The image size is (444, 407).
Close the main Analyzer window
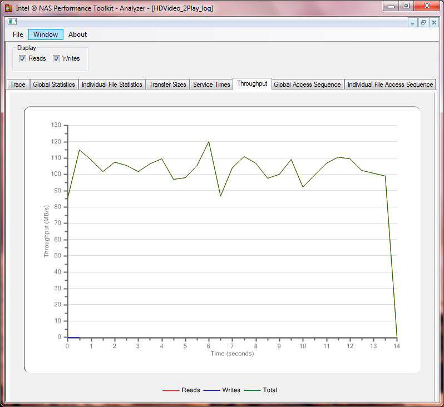click(x=427, y=6)
